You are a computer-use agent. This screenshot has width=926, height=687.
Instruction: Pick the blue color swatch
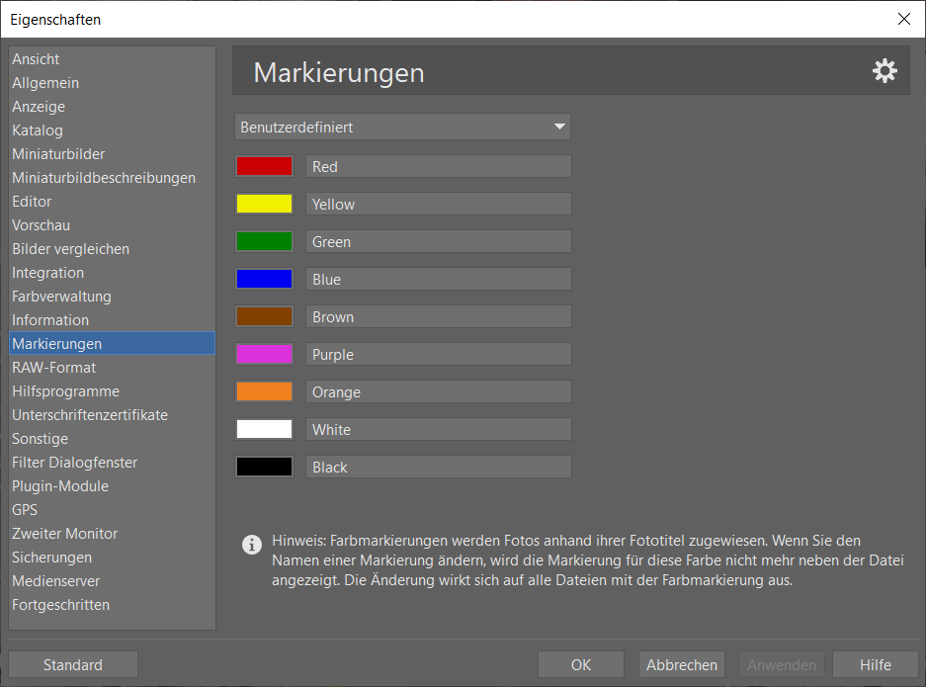pos(265,279)
